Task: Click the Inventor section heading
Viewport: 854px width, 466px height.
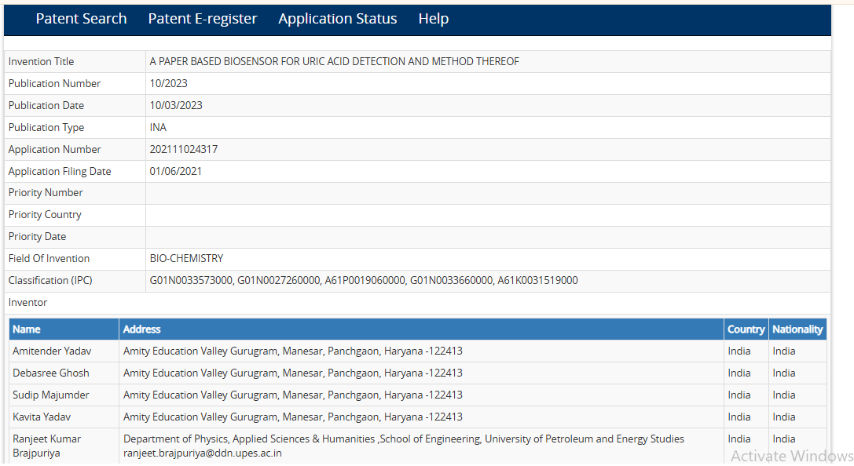Action: 27,302
